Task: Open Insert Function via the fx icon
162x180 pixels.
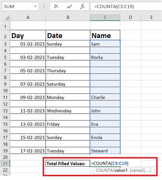Action: pyautogui.click(x=82, y=7)
